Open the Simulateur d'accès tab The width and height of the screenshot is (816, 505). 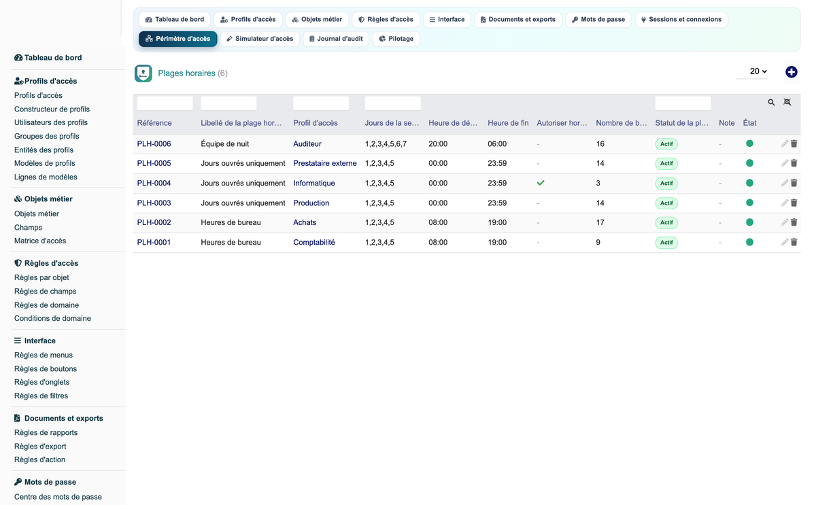[260, 39]
